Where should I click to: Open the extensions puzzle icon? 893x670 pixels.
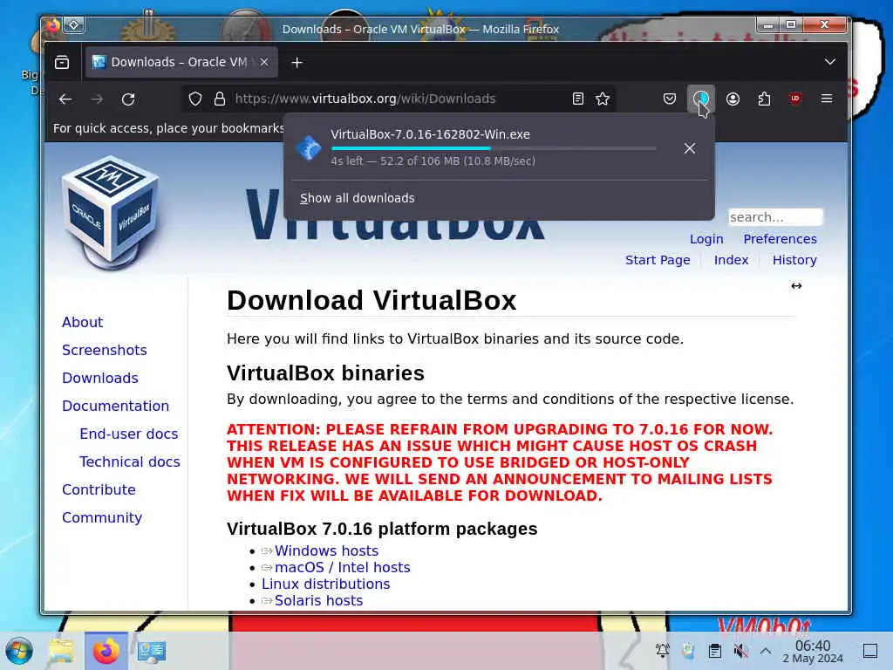coord(764,99)
